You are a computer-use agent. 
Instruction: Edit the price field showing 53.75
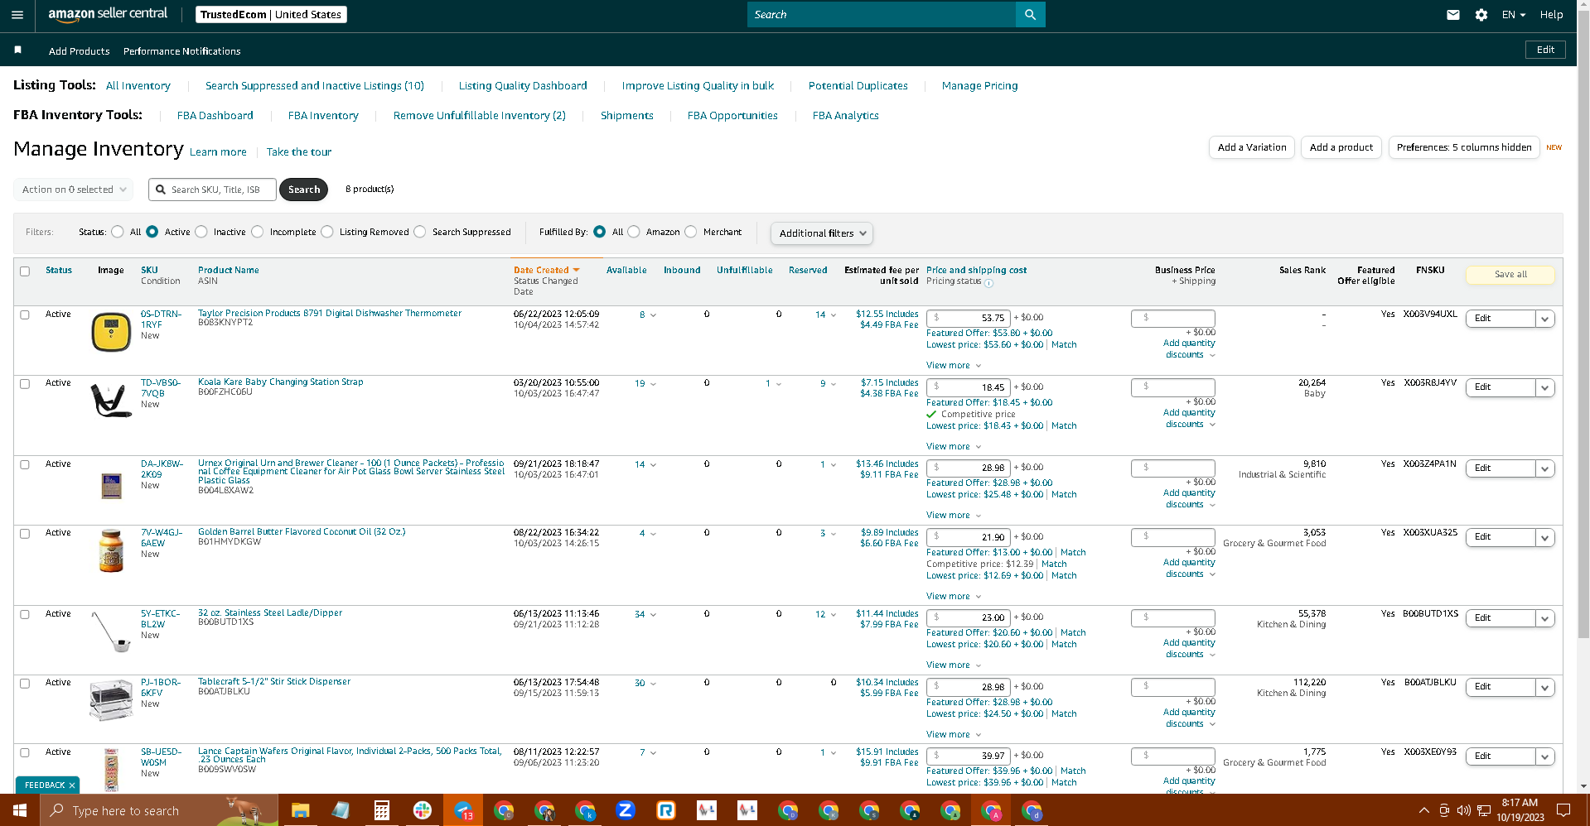[968, 318]
